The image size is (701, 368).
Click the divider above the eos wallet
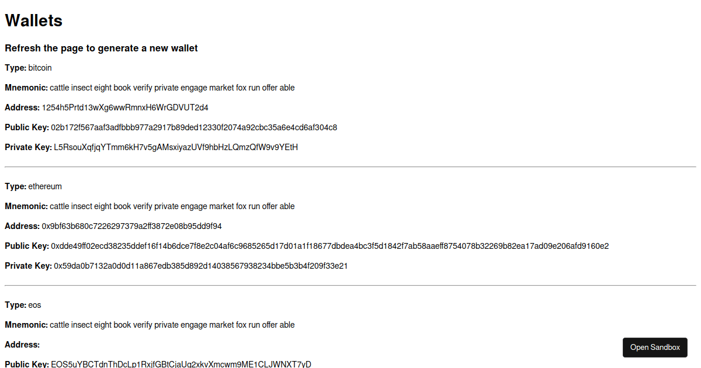pyautogui.click(x=350, y=285)
